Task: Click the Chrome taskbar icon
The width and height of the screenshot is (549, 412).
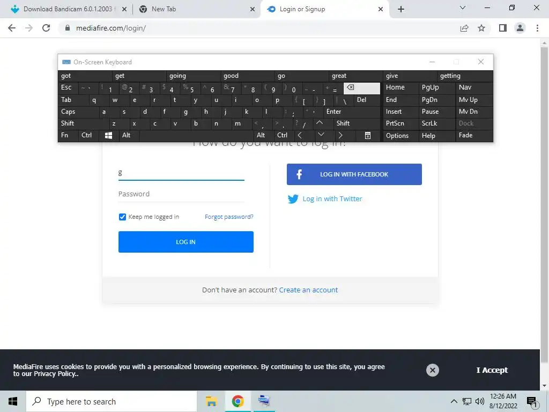Action: pos(238,401)
